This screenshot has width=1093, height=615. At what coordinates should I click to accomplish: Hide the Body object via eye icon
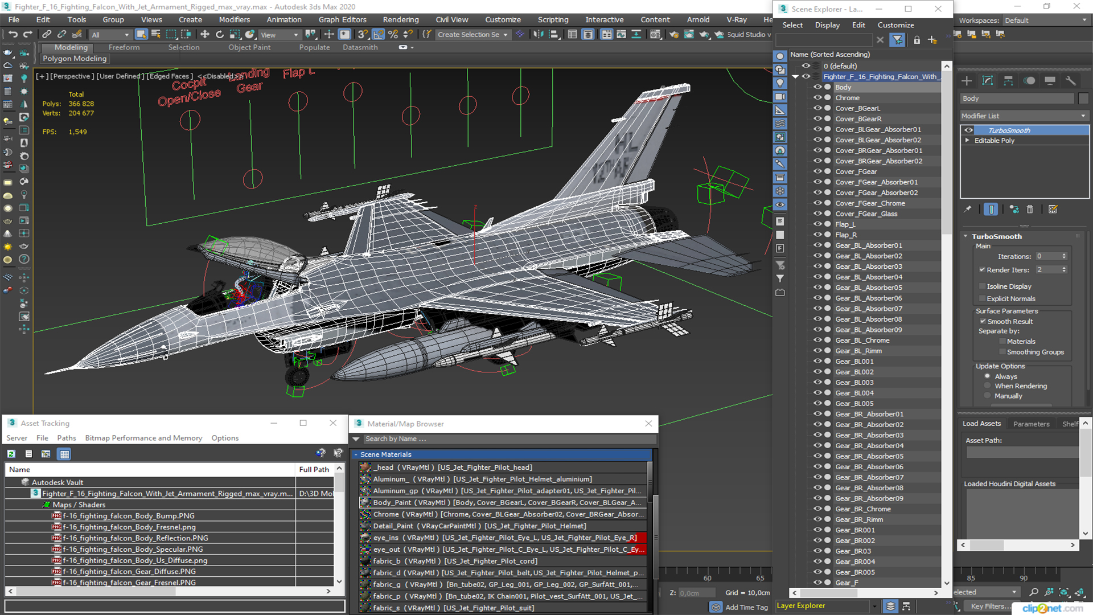[817, 87]
